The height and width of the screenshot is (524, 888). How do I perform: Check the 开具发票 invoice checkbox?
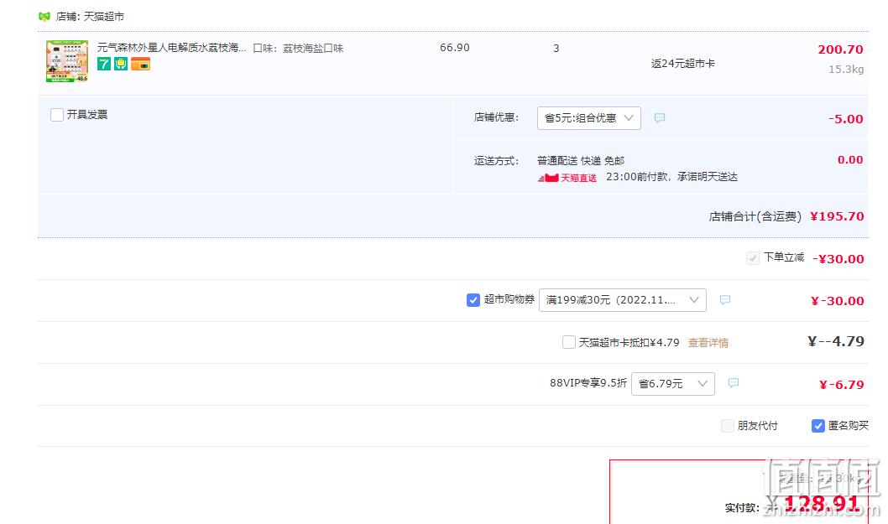[x=56, y=115]
